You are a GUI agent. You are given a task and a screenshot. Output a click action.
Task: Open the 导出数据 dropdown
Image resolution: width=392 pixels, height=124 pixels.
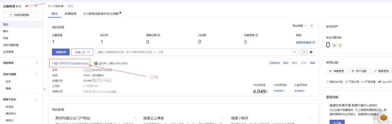coord(299,26)
